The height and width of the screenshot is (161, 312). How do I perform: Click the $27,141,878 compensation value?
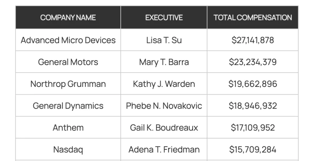[x=253, y=40]
